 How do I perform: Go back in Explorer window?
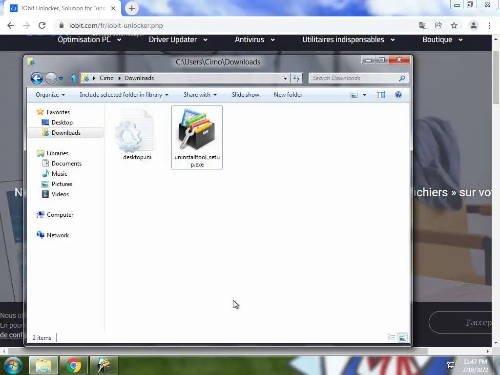tap(37, 78)
